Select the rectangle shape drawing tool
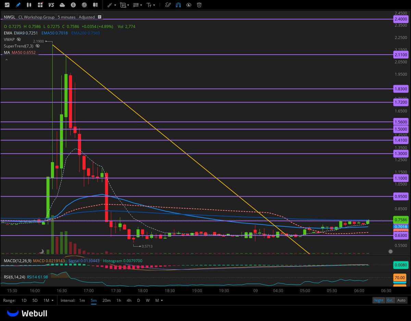The width and height of the screenshot is (411, 321). tap(123, 5)
